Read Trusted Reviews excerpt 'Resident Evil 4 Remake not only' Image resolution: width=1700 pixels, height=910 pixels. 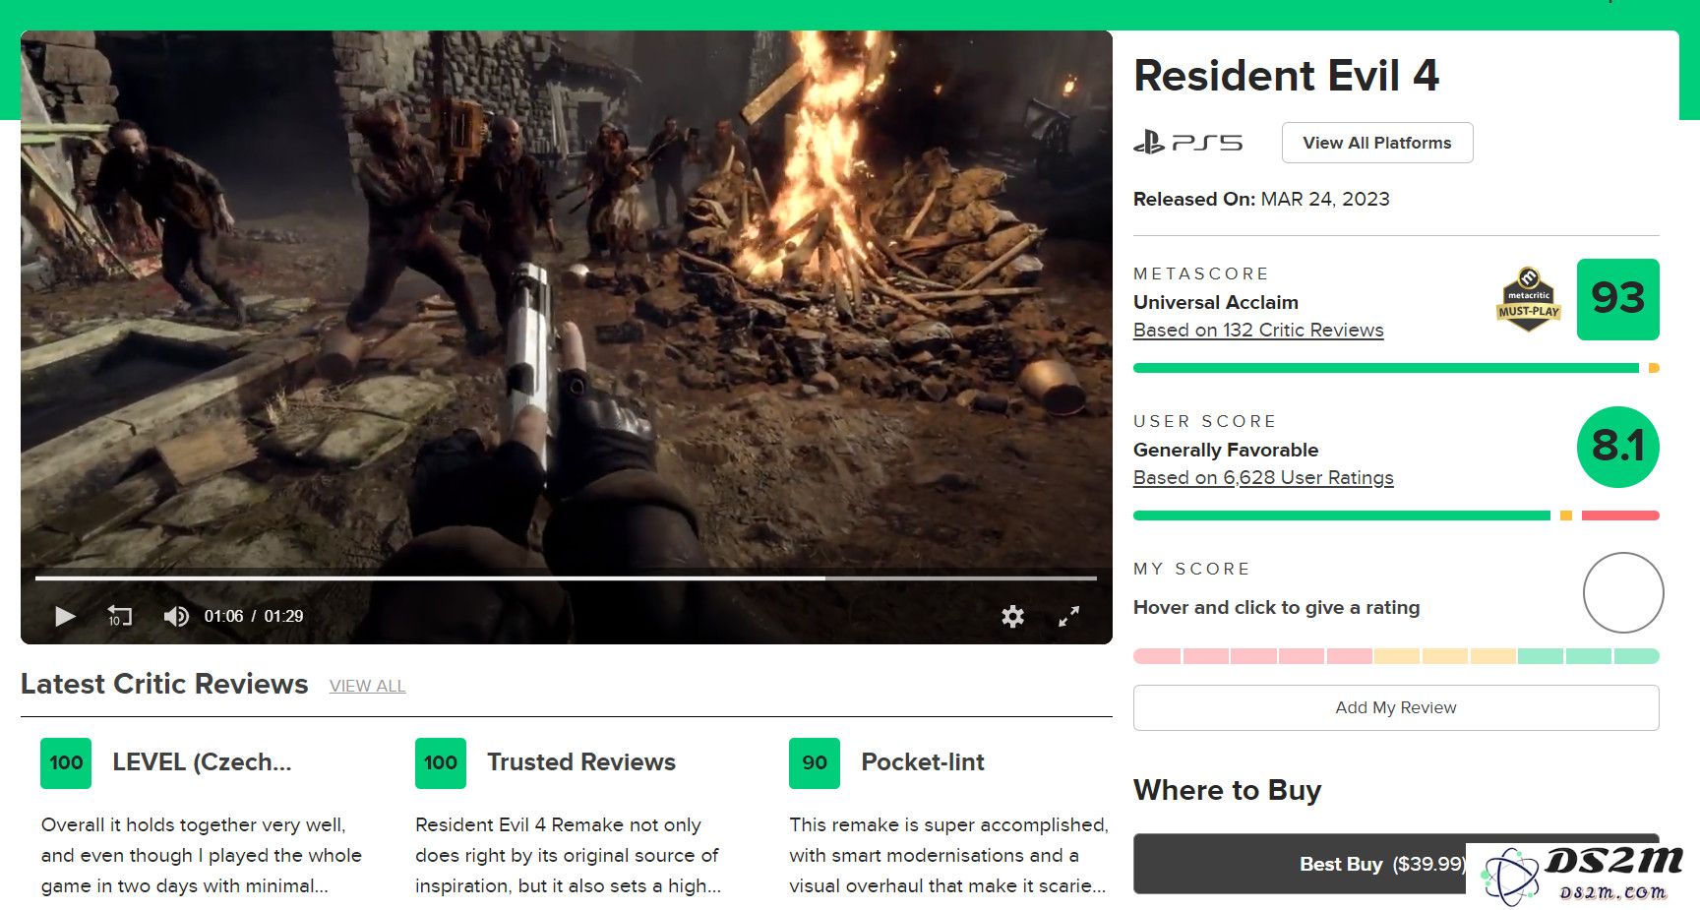tap(568, 855)
